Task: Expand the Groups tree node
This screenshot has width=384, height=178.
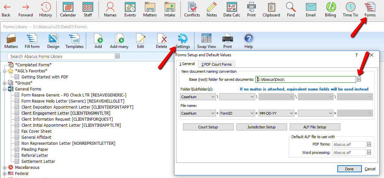Action: [x=5, y=83]
